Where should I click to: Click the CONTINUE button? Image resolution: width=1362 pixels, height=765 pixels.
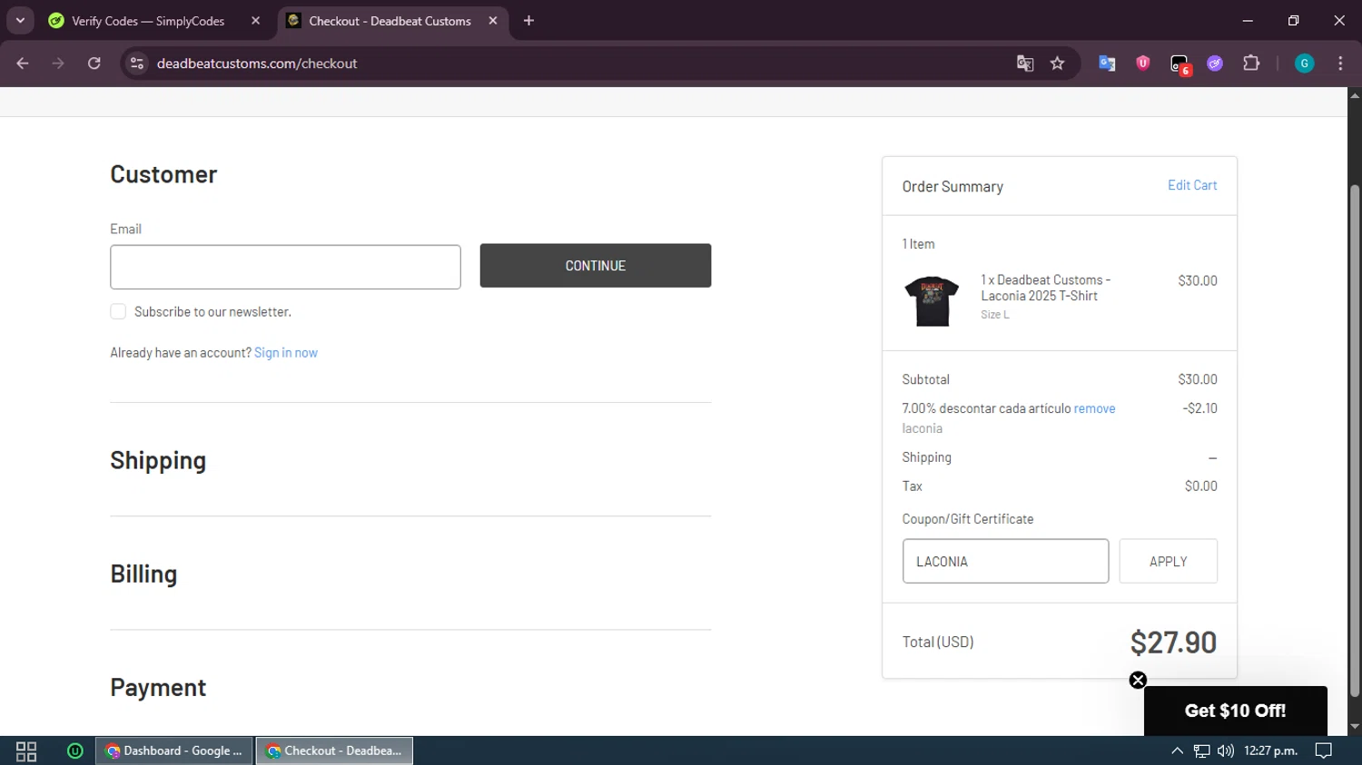pyautogui.click(x=596, y=266)
